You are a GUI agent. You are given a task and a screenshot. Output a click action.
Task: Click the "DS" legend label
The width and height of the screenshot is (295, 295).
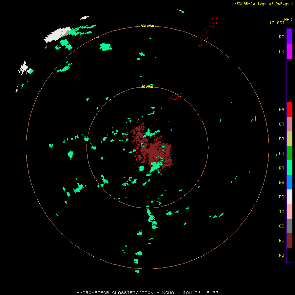[281, 197]
